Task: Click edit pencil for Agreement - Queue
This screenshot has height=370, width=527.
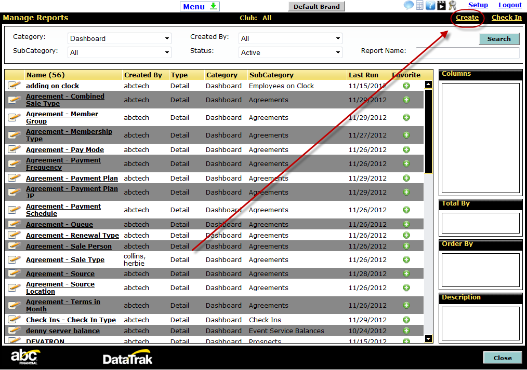Action: click(x=15, y=224)
